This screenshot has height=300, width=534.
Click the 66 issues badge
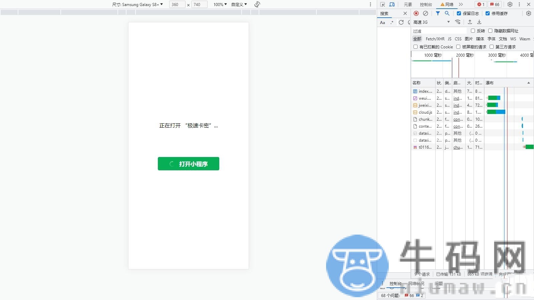[x=495, y=4]
